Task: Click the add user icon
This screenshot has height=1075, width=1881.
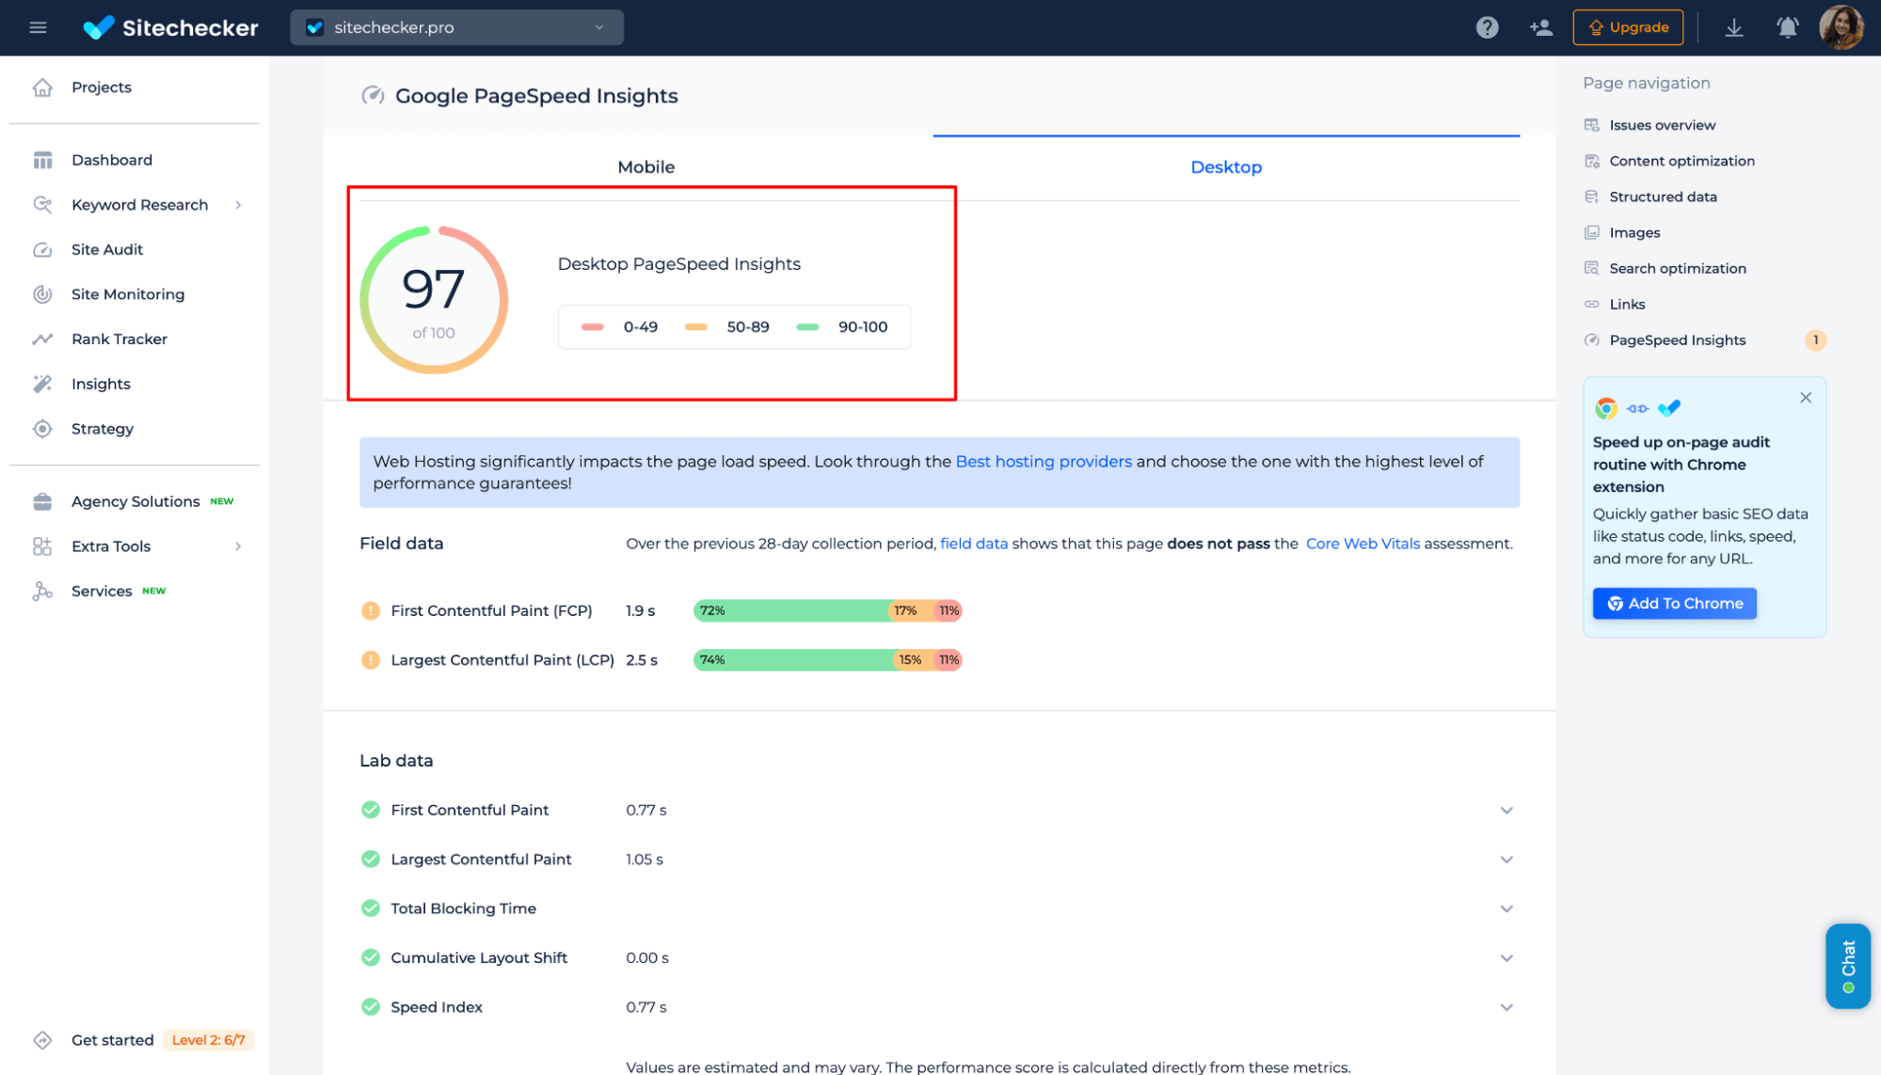Action: [1540, 27]
